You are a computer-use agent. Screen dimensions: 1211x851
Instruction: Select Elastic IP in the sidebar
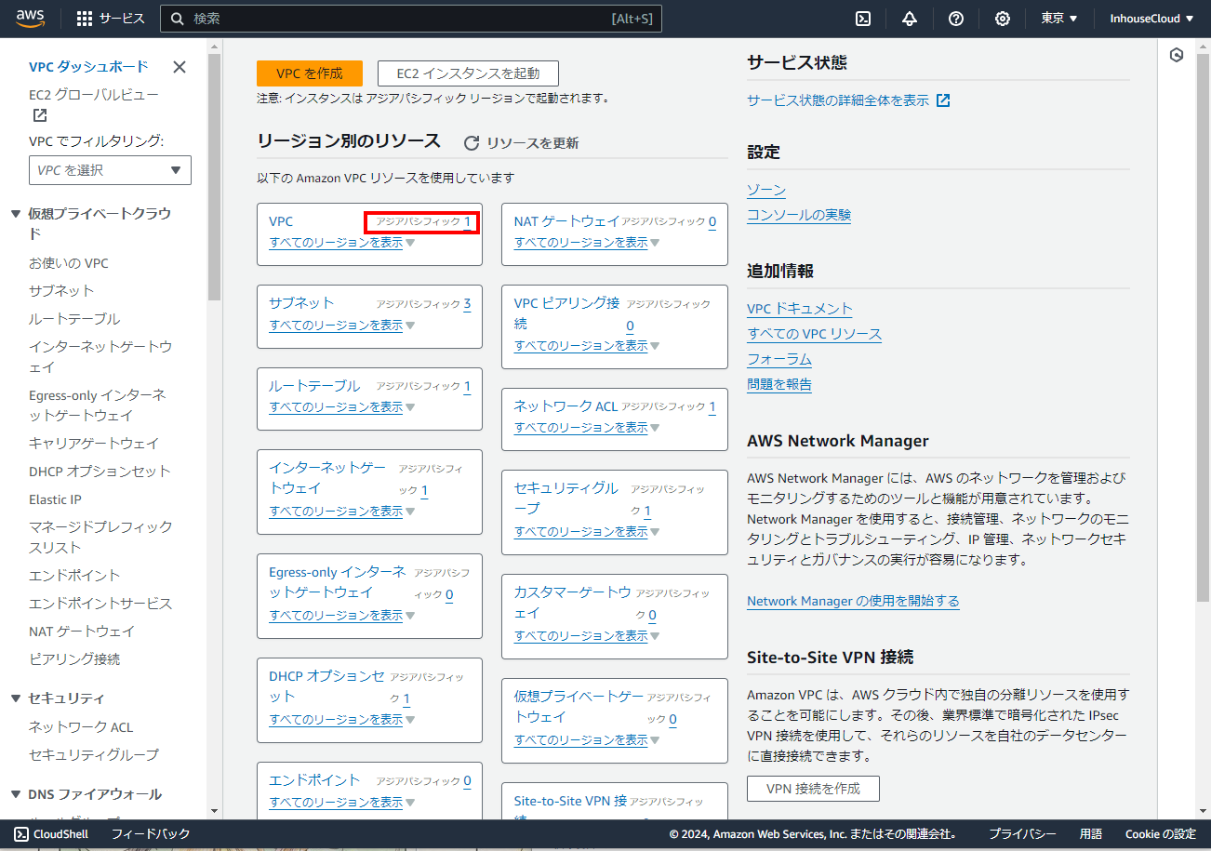pos(55,499)
